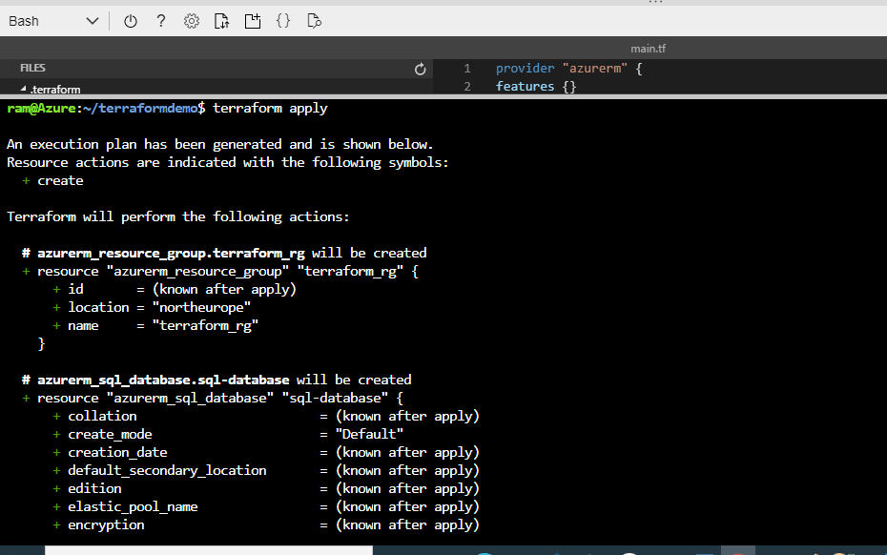This screenshot has width=887, height=555.
Task: Click the editor-terminal splitter bar
Action: coord(443,96)
